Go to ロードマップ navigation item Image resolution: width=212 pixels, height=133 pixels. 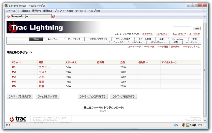click(x=74, y=39)
